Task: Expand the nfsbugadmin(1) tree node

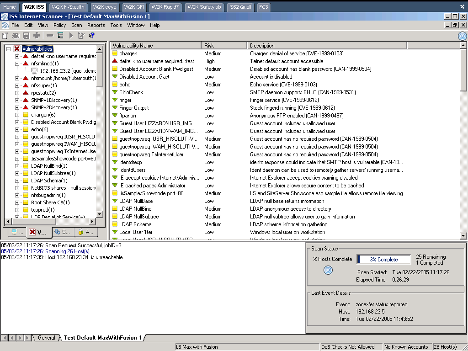Action: coord(17,195)
